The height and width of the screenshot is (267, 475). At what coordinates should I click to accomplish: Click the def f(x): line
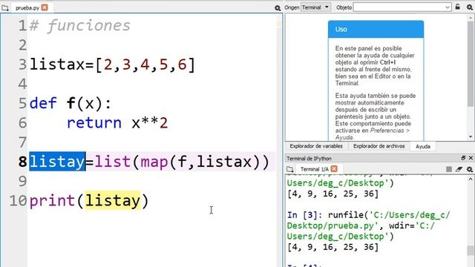[71, 103]
